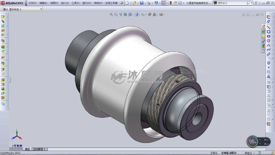Click the search command input field
Image resolution: width=275 pixels, height=155 pixels.
(231, 3)
